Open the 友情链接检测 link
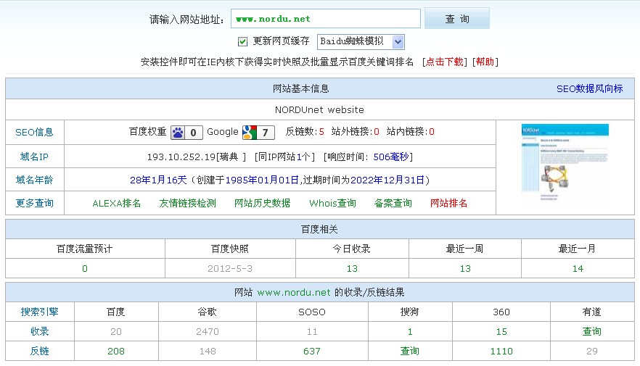Viewport: 640px width, 366px height. point(187,204)
